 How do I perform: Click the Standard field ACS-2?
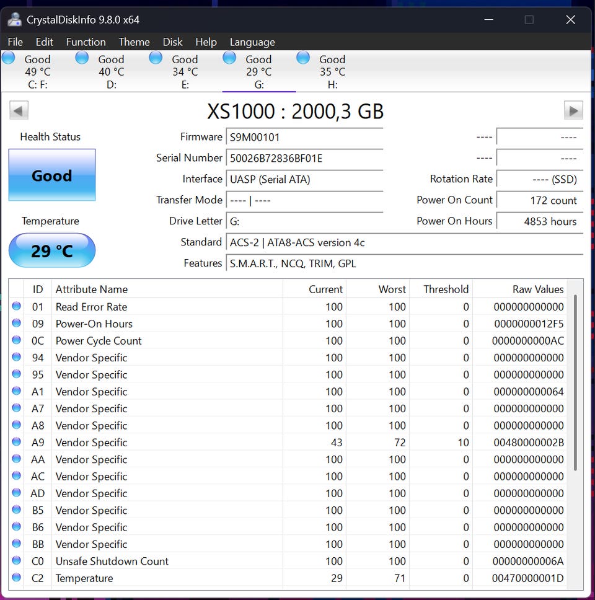(405, 242)
